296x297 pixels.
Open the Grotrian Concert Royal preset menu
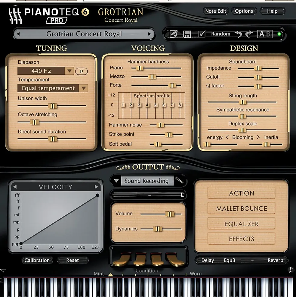(84, 34)
